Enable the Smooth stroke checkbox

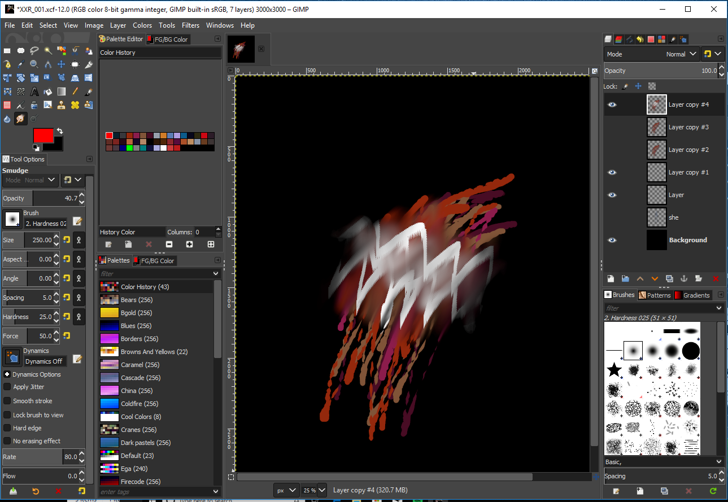click(x=7, y=401)
